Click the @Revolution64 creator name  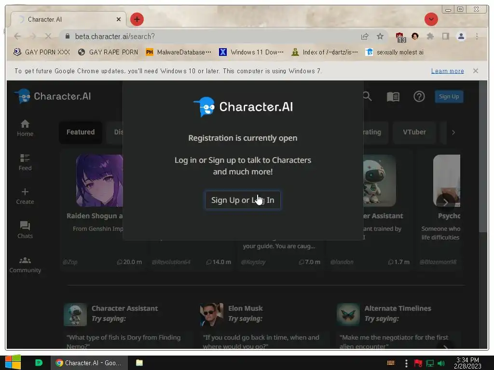[171, 262]
